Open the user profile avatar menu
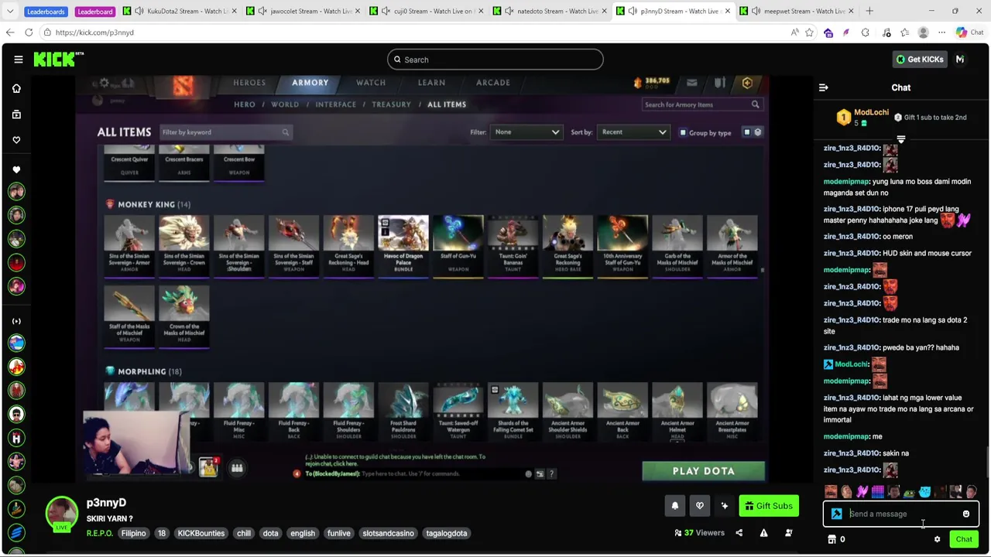 (960, 60)
